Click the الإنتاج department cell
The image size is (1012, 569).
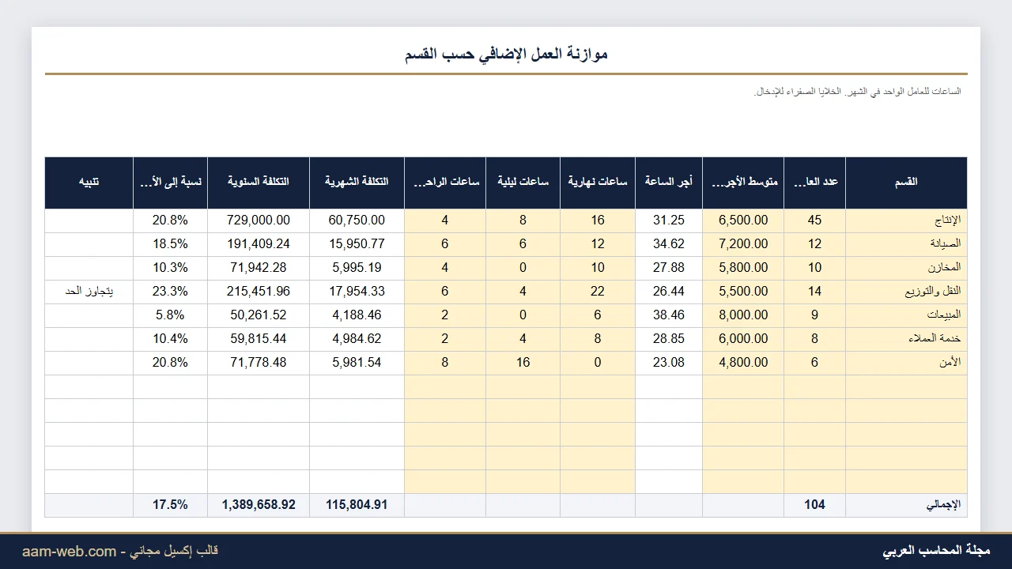tap(906, 220)
